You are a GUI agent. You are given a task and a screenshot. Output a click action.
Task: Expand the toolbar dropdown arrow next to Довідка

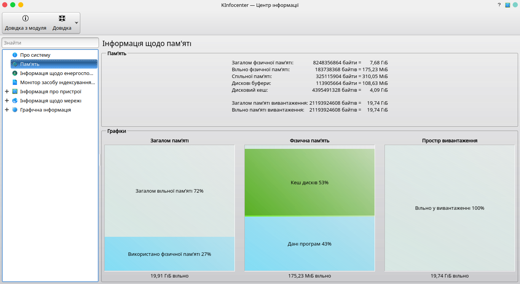coord(77,23)
